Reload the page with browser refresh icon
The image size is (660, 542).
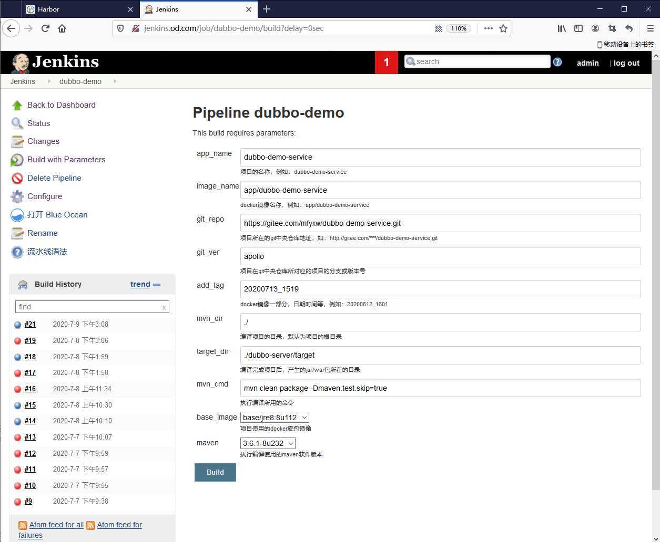coord(45,28)
